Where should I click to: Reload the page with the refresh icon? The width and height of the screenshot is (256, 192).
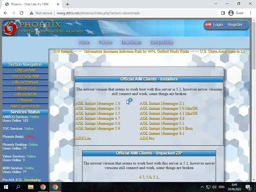point(21,13)
